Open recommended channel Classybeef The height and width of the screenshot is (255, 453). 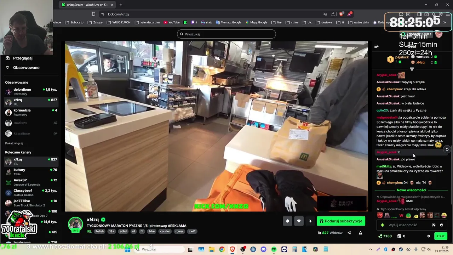[31, 193]
